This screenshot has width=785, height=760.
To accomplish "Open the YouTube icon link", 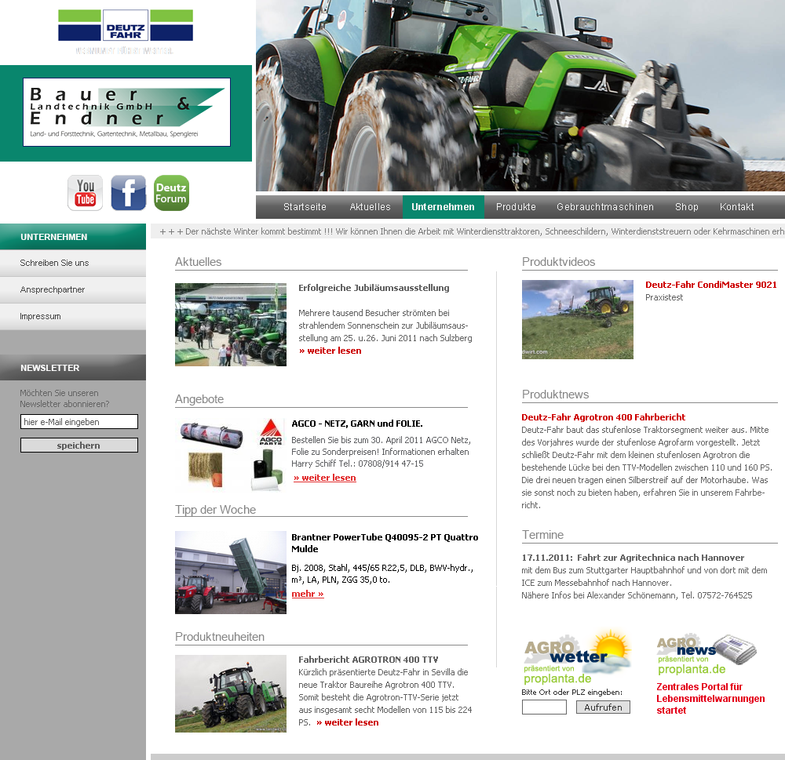I will (x=85, y=193).
